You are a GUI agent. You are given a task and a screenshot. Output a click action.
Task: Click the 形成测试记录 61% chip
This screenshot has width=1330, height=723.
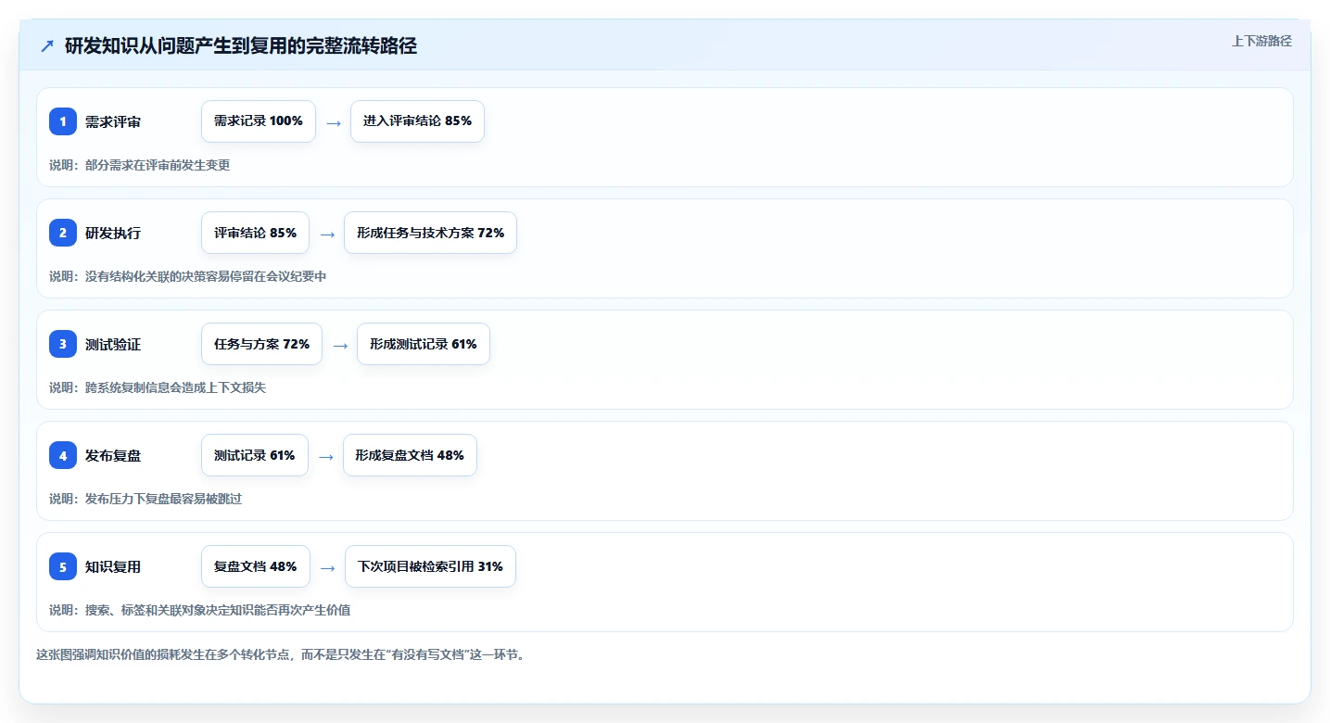pos(424,344)
